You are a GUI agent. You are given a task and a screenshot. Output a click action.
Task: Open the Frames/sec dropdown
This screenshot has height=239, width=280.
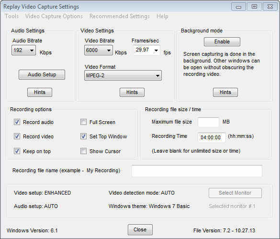click(x=146, y=50)
